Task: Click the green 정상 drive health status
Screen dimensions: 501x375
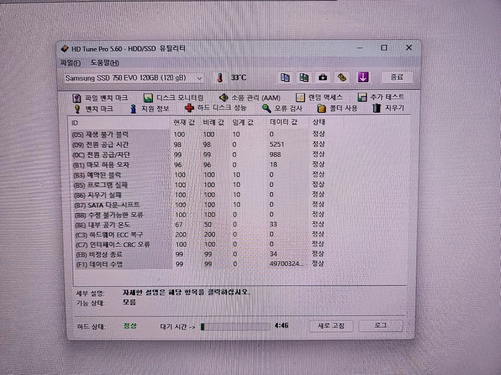Action: click(130, 326)
